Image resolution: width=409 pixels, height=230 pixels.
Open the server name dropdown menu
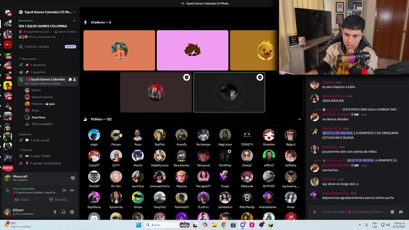[48, 12]
